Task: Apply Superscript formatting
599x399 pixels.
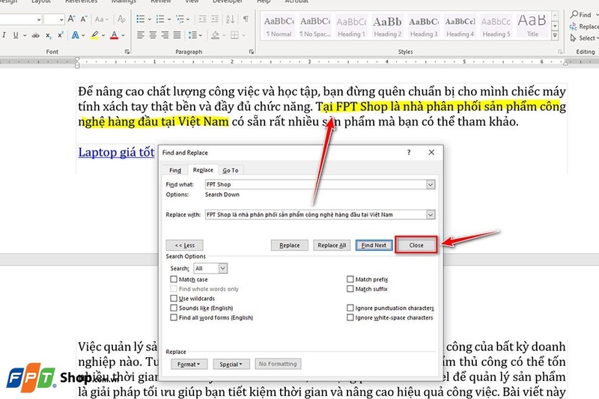Action: pyautogui.click(x=61, y=35)
